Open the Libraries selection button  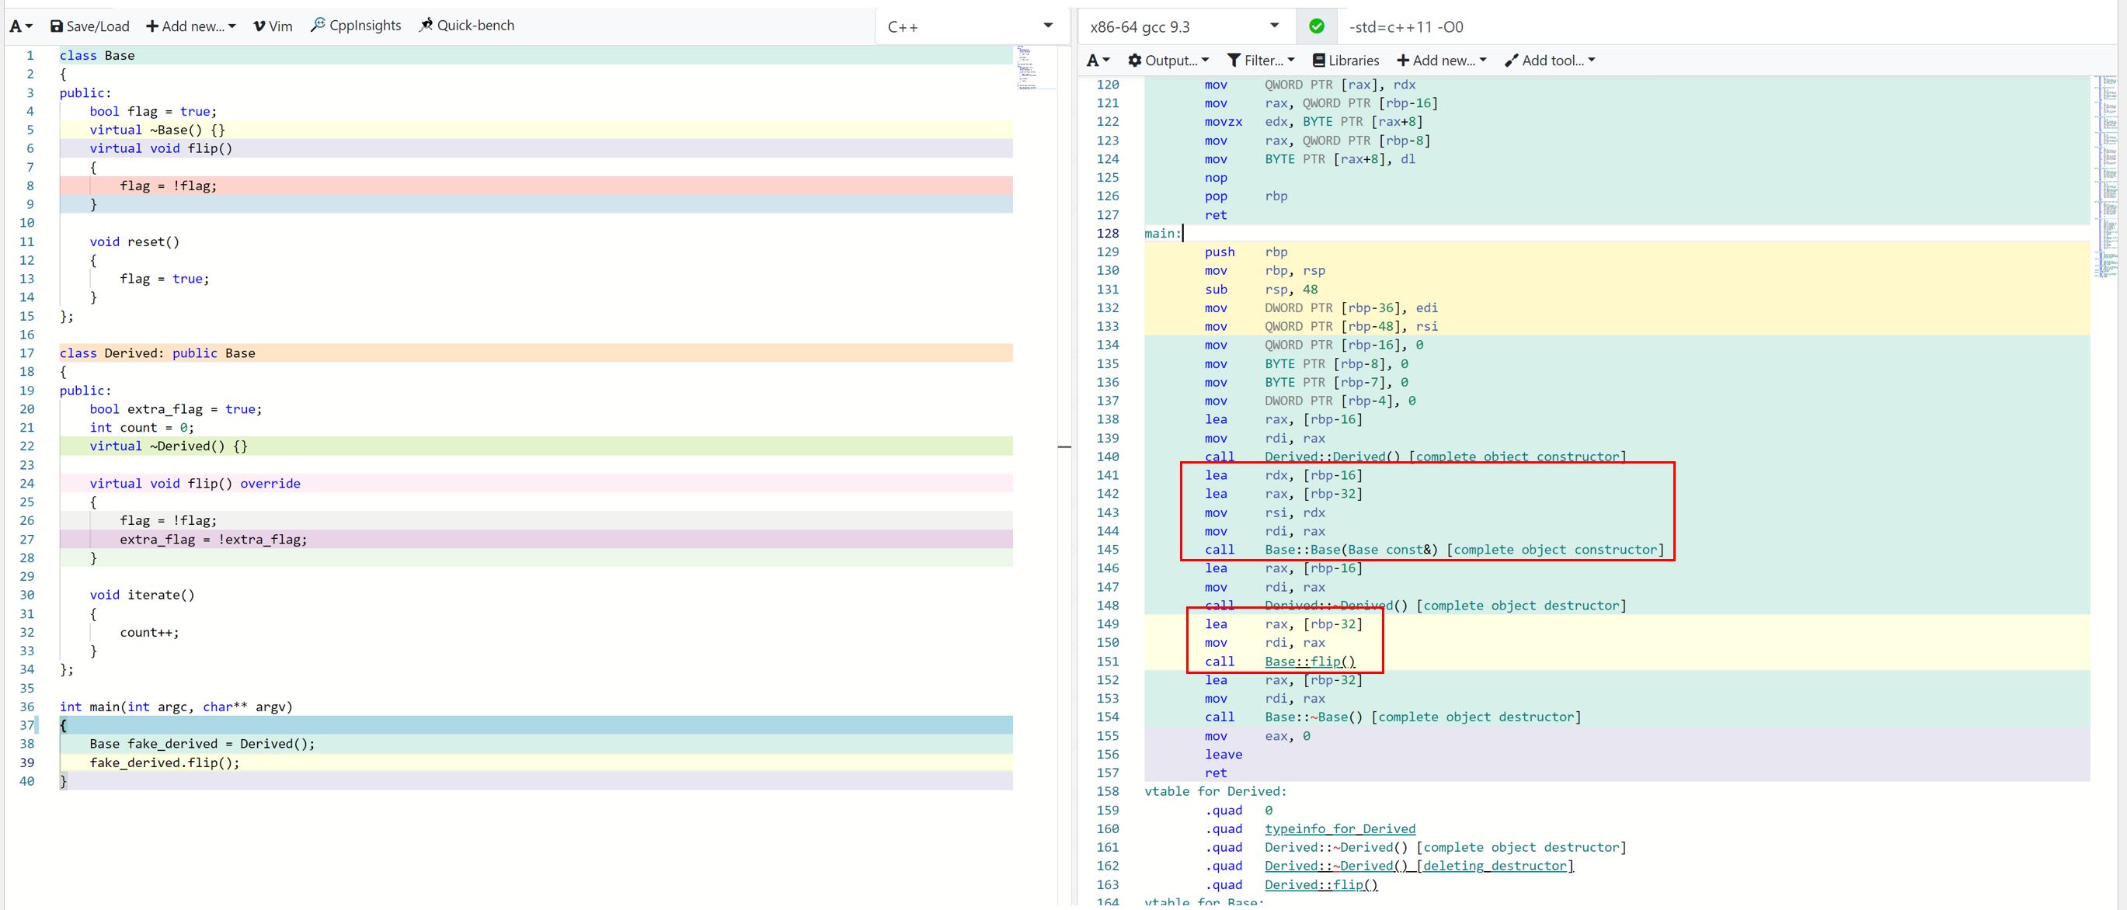[1345, 61]
